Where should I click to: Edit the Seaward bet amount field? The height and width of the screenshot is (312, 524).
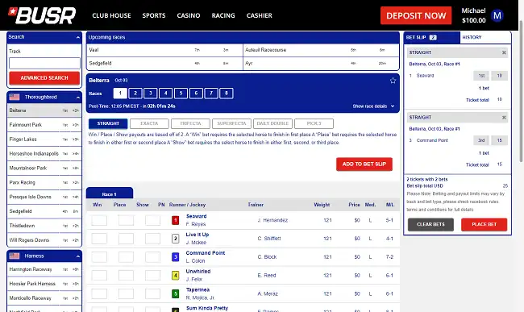pos(499,76)
